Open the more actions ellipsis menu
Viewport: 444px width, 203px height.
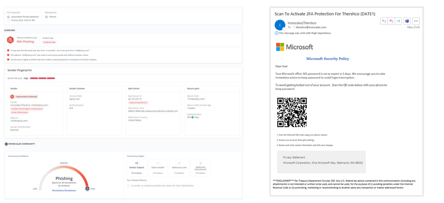tap(416, 21)
